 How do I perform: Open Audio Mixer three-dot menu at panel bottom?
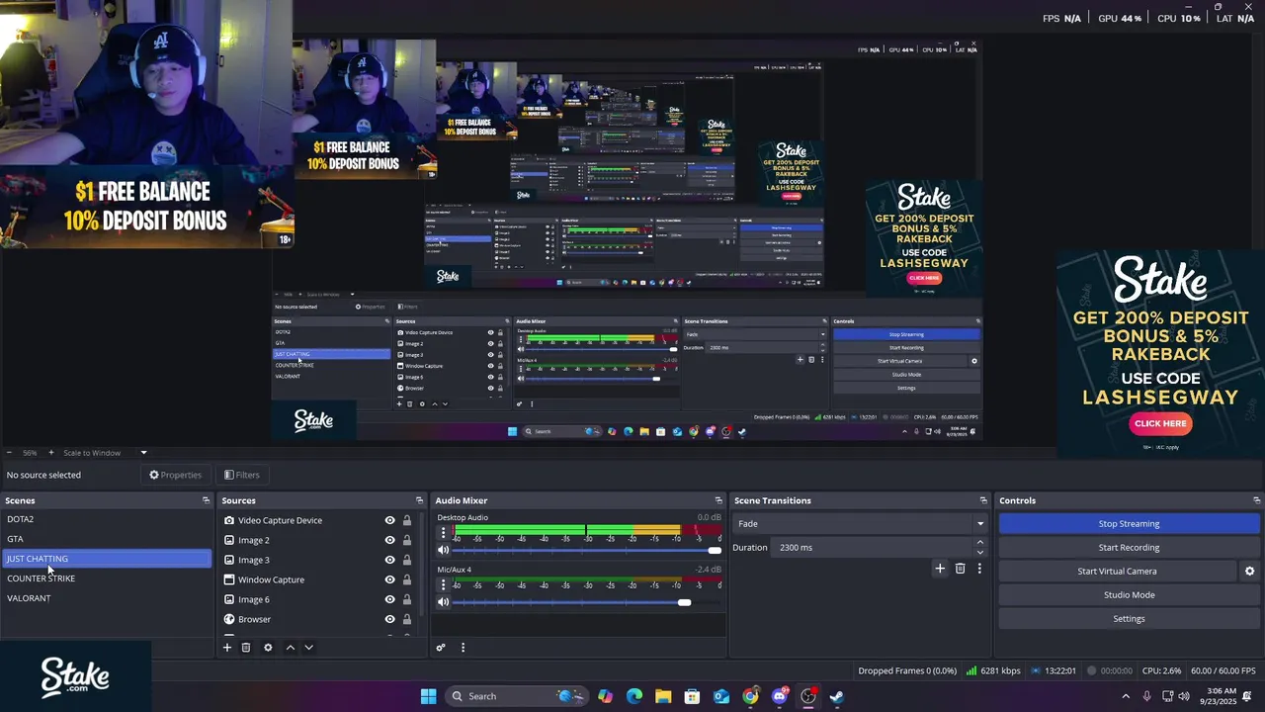(x=463, y=648)
